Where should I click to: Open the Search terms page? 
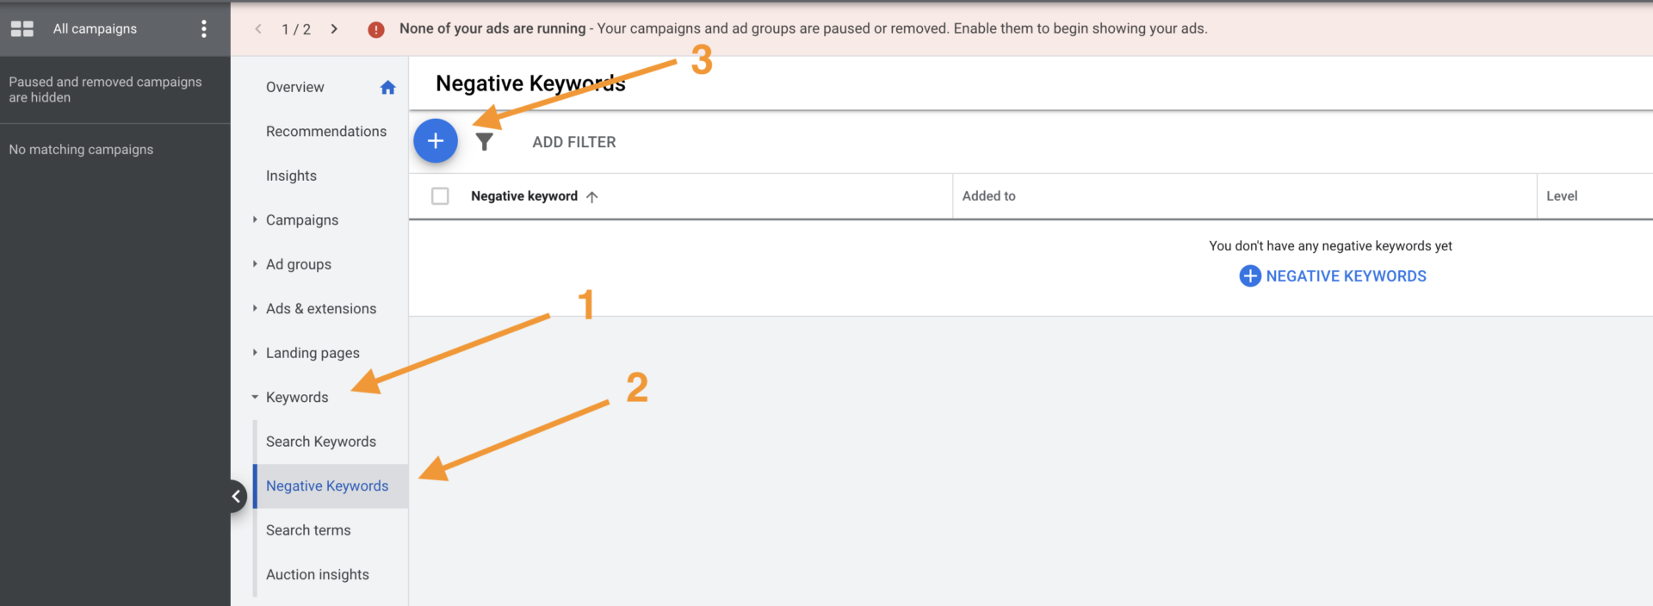308,530
